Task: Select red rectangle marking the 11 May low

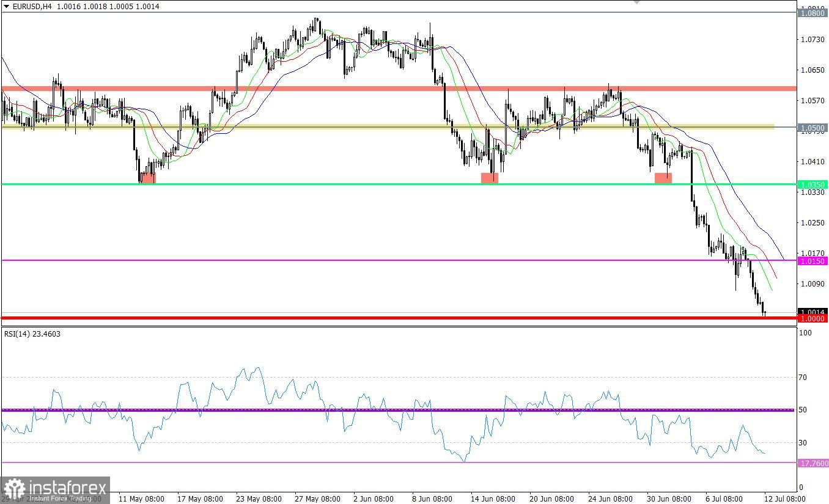Action: 147,178
